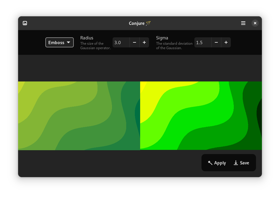
Task: Click the Sigma value field showing 1.5
Action: (x=203, y=42)
